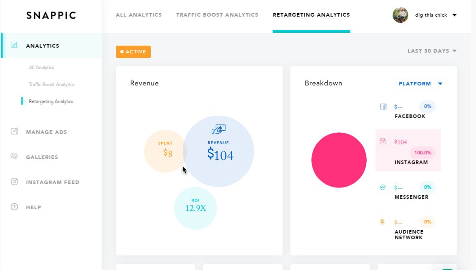Viewport: 476px width, 270px height.
Task: Click the Help question mark icon
Action: [x=15, y=207]
